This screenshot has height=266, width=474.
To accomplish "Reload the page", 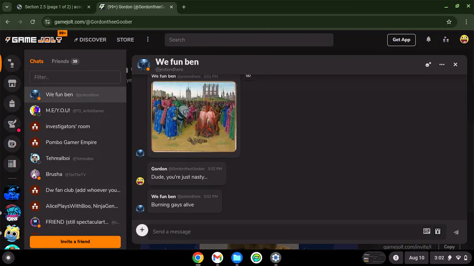I will (x=33, y=22).
